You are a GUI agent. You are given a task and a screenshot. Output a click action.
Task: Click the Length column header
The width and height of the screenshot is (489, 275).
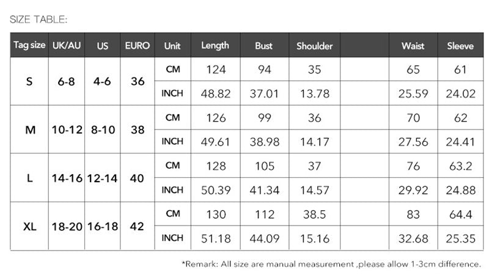coord(215,46)
